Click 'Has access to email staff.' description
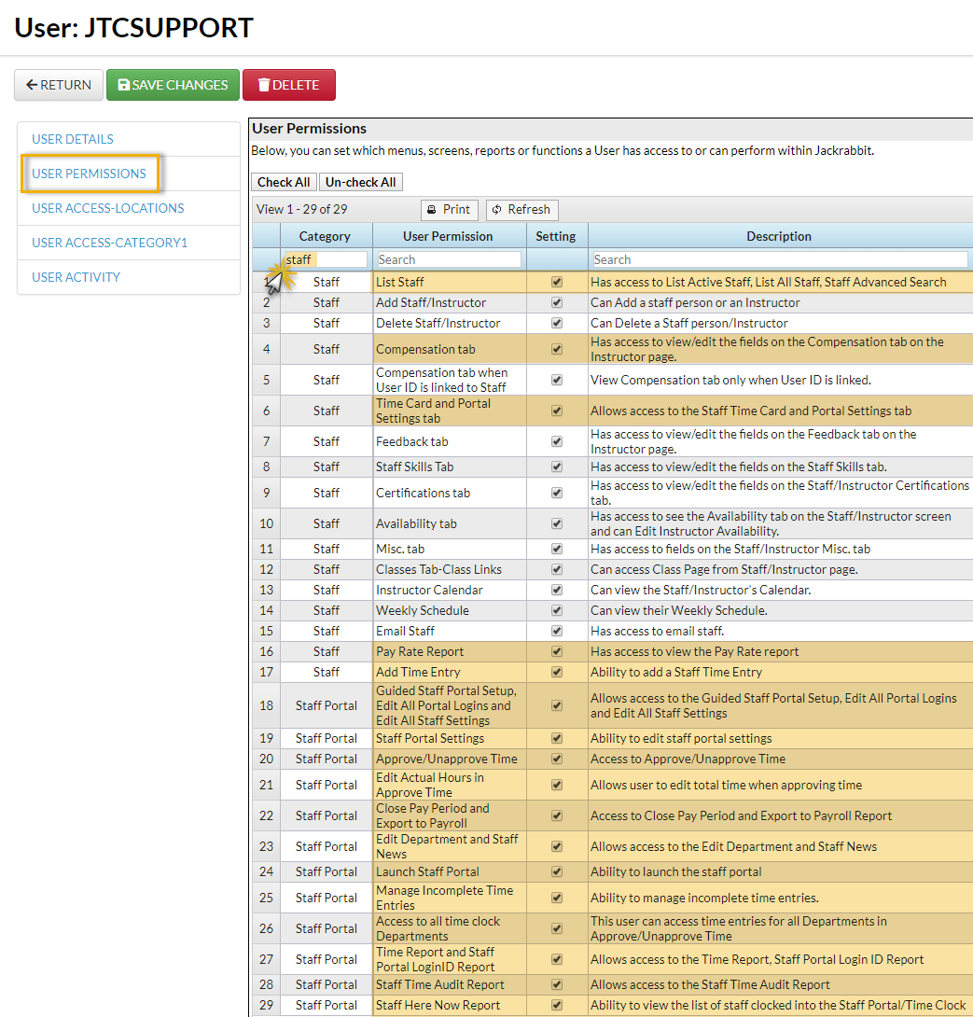Viewport: 973px width, 1017px height. point(657,631)
